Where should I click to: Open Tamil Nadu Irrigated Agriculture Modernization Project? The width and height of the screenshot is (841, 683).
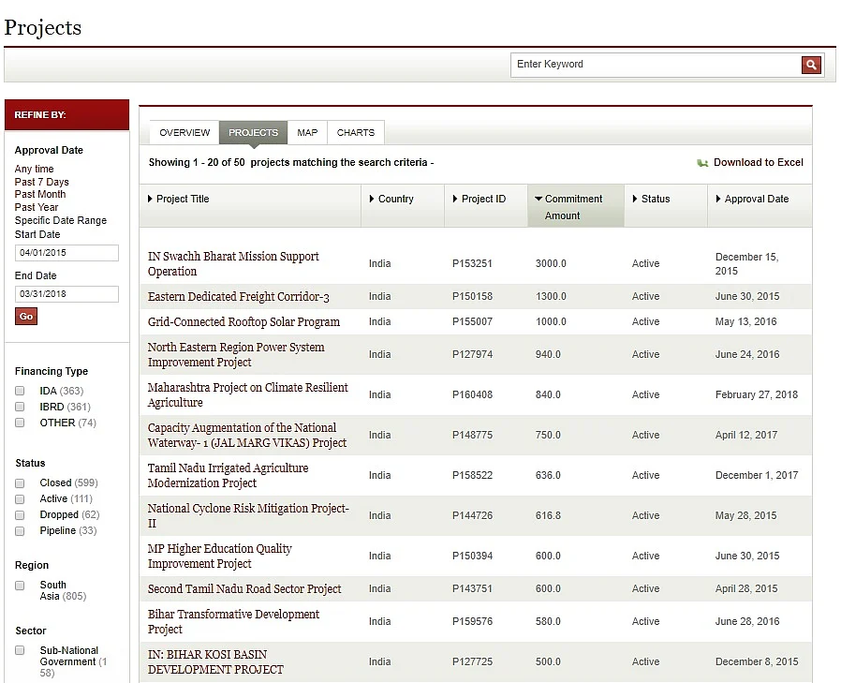(228, 475)
